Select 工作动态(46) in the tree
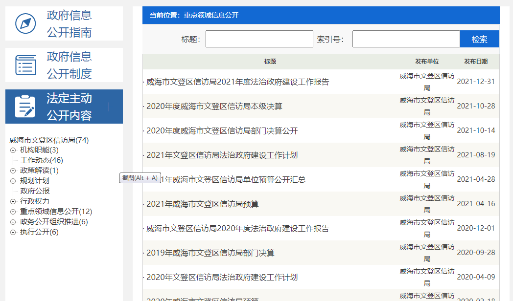This screenshot has width=513, height=301. 42,160
